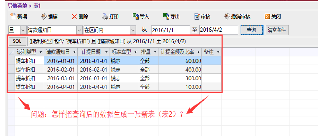Click the 编辑 edit icon
This screenshot has width=318, height=136.
pos(44,16)
